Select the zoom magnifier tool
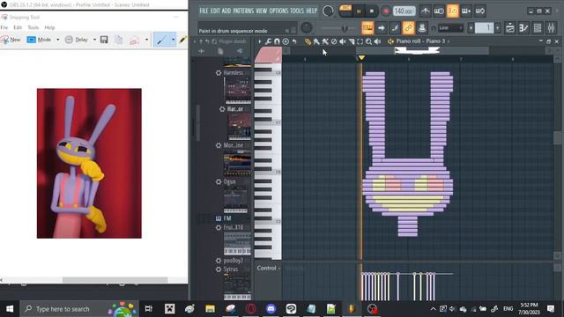This screenshot has height=317, width=564. pyautogui.click(x=368, y=41)
